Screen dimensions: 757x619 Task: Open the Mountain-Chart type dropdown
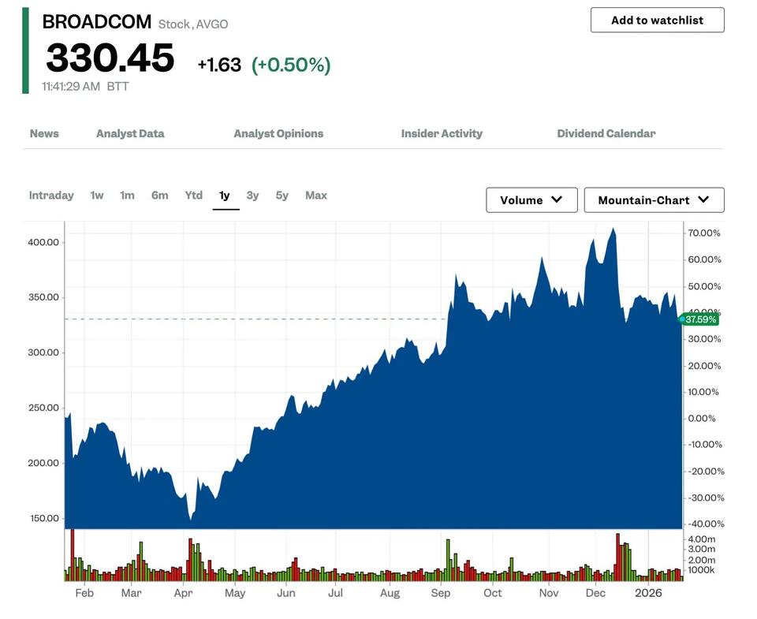tap(654, 200)
